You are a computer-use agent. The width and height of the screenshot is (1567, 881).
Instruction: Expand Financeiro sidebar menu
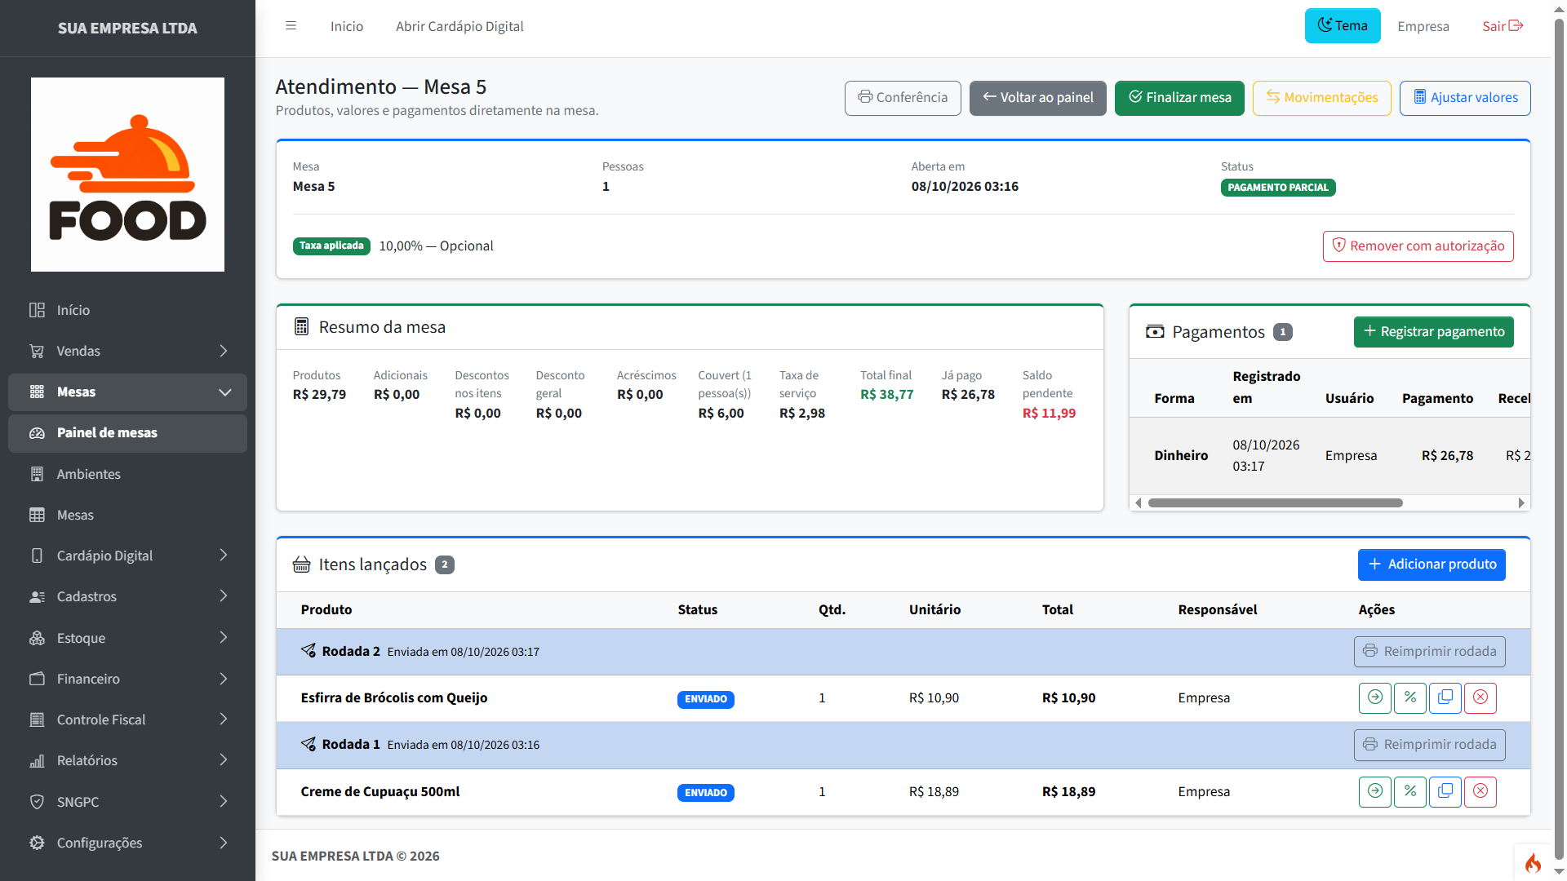click(127, 679)
